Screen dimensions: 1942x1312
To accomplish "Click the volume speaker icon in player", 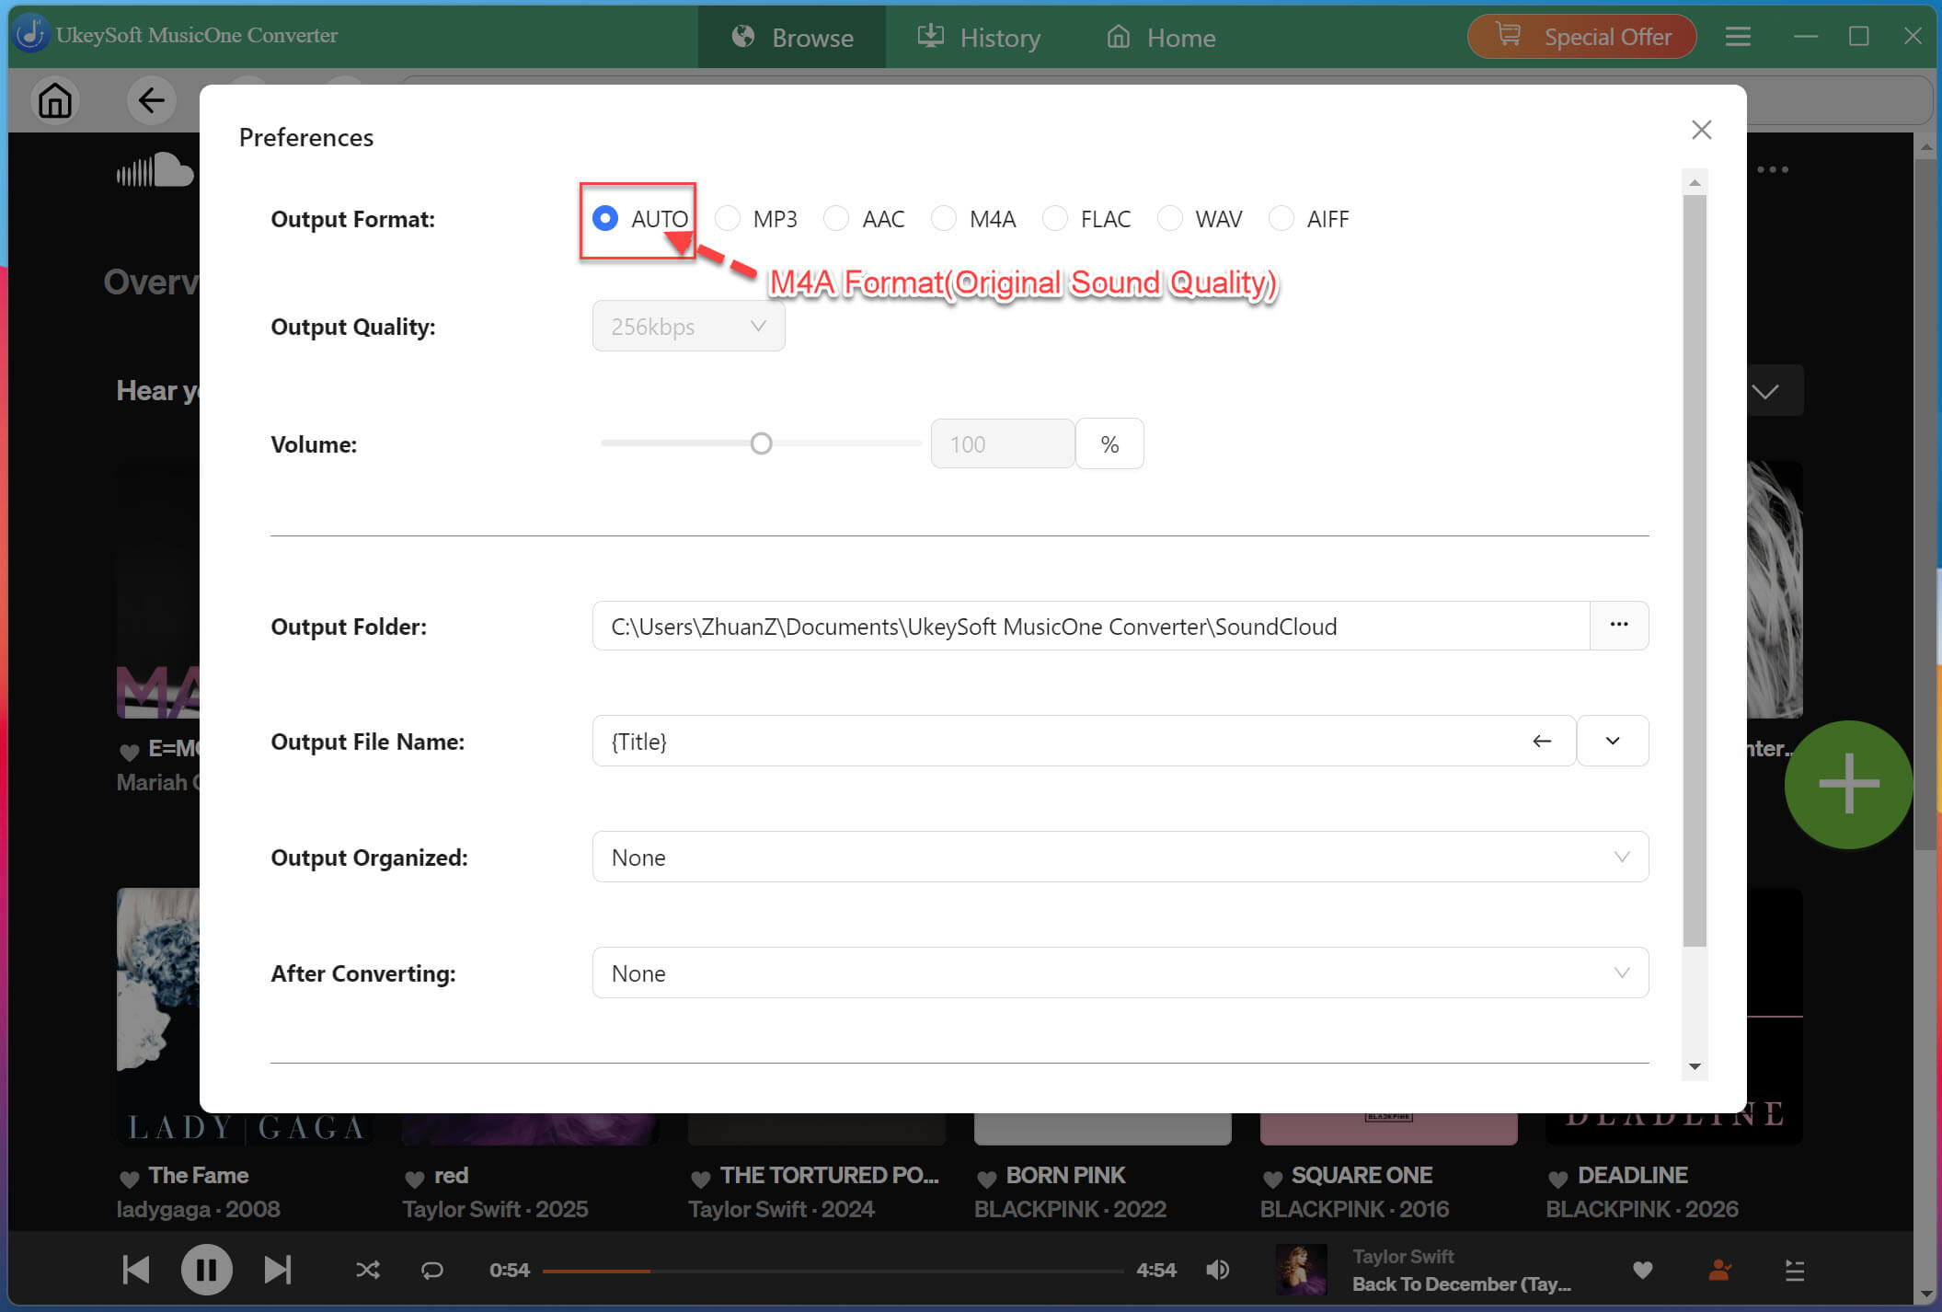I will coord(1217,1271).
